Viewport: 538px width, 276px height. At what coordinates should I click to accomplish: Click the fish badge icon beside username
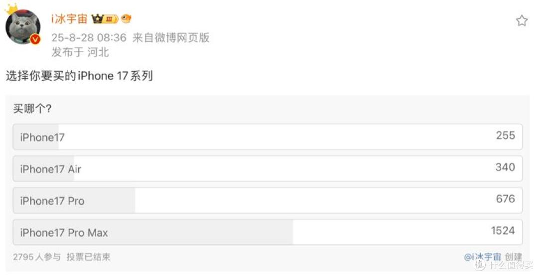click(126, 18)
